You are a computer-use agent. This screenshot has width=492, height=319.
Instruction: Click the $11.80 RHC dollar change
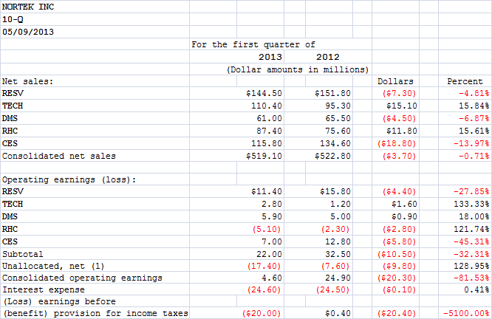(402, 131)
